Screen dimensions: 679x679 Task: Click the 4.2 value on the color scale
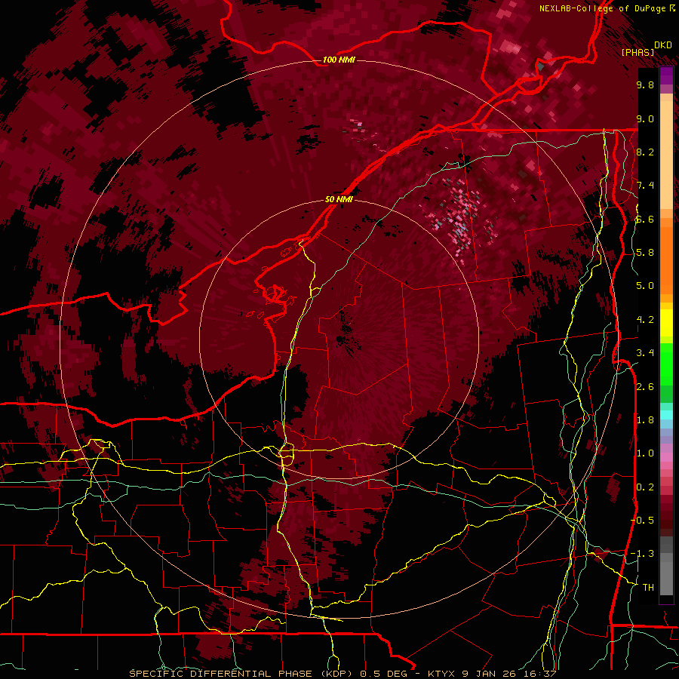[x=645, y=320]
